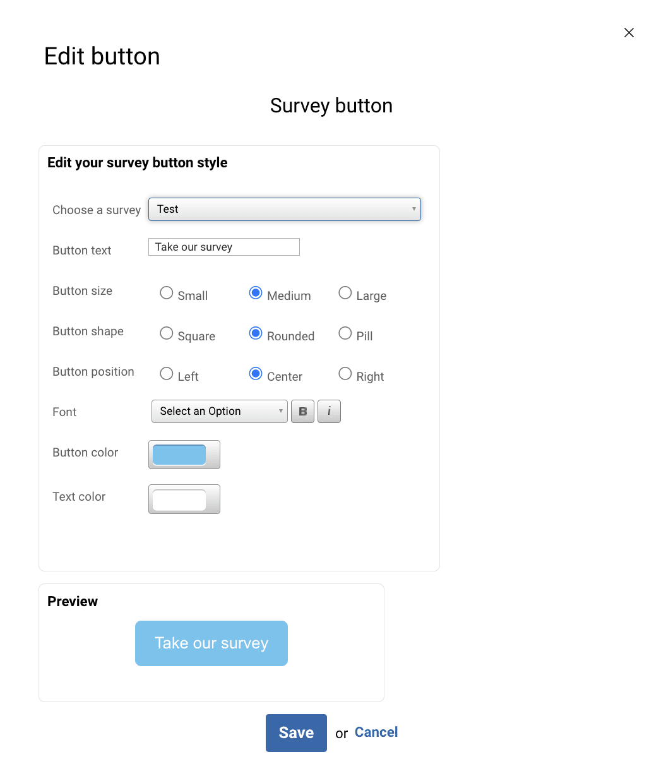
Task: Select the Medium size radio button
Action: (x=256, y=293)
